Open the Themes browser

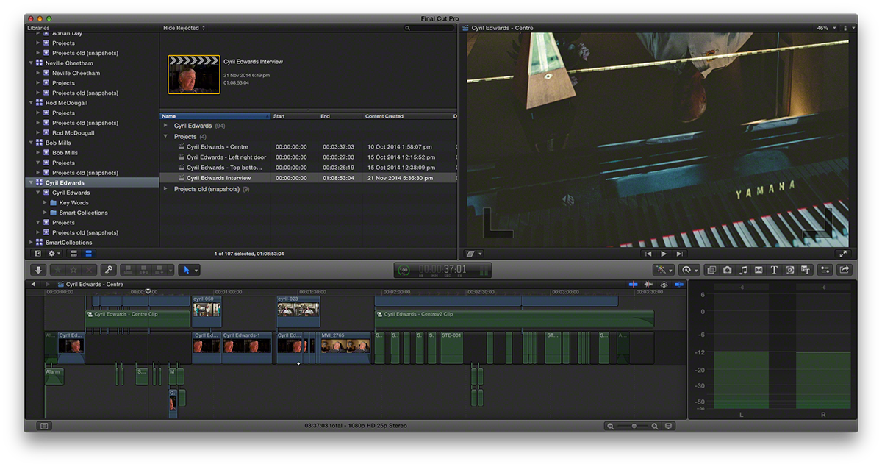806,270
